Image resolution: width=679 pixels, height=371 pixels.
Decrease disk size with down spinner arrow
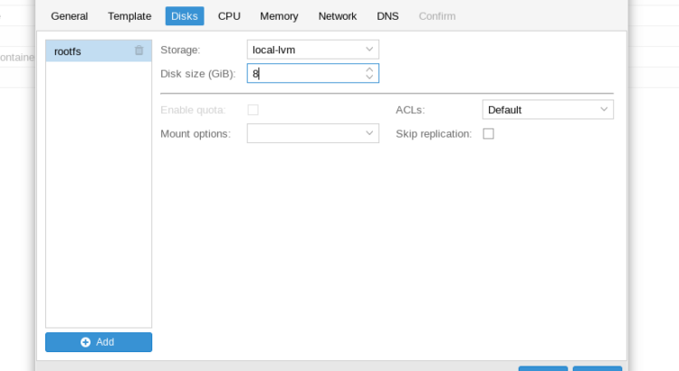pyautogui.click(x=369, y=77)
